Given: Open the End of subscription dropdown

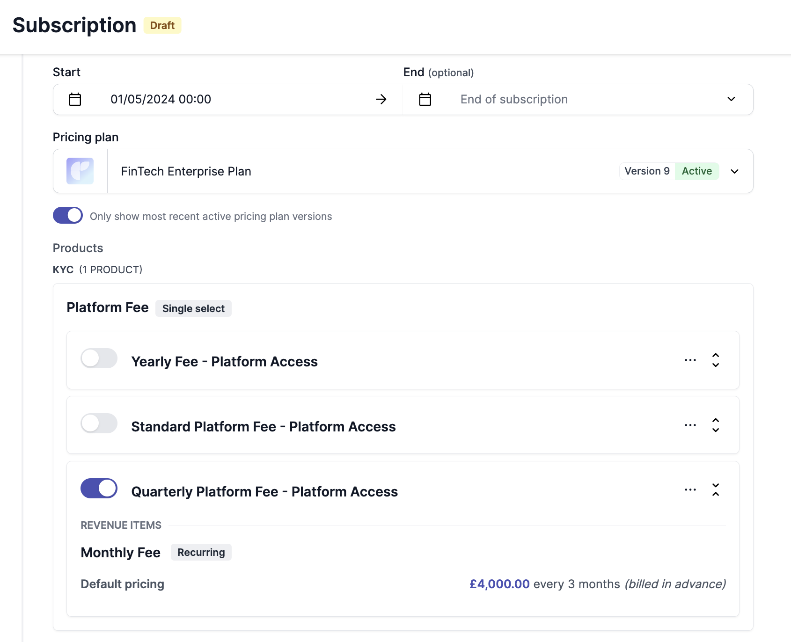Looking at the screenshot, I should coord(732,99).
